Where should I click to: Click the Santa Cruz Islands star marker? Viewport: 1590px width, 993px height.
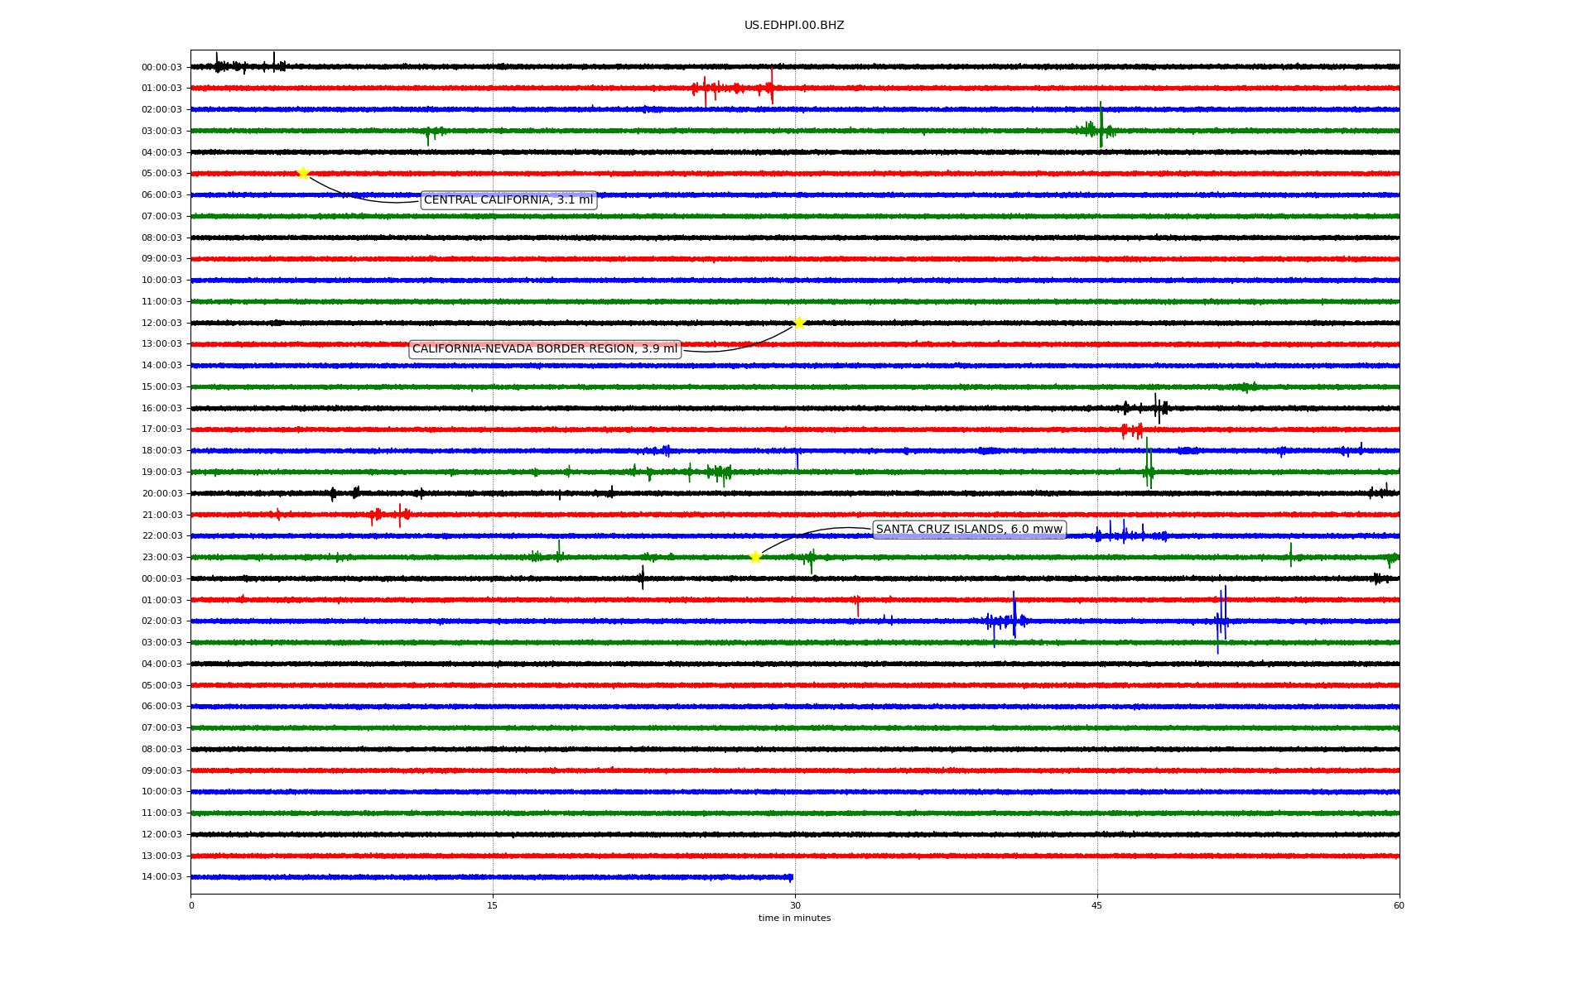pyautogui.click(x=755, y=557)
